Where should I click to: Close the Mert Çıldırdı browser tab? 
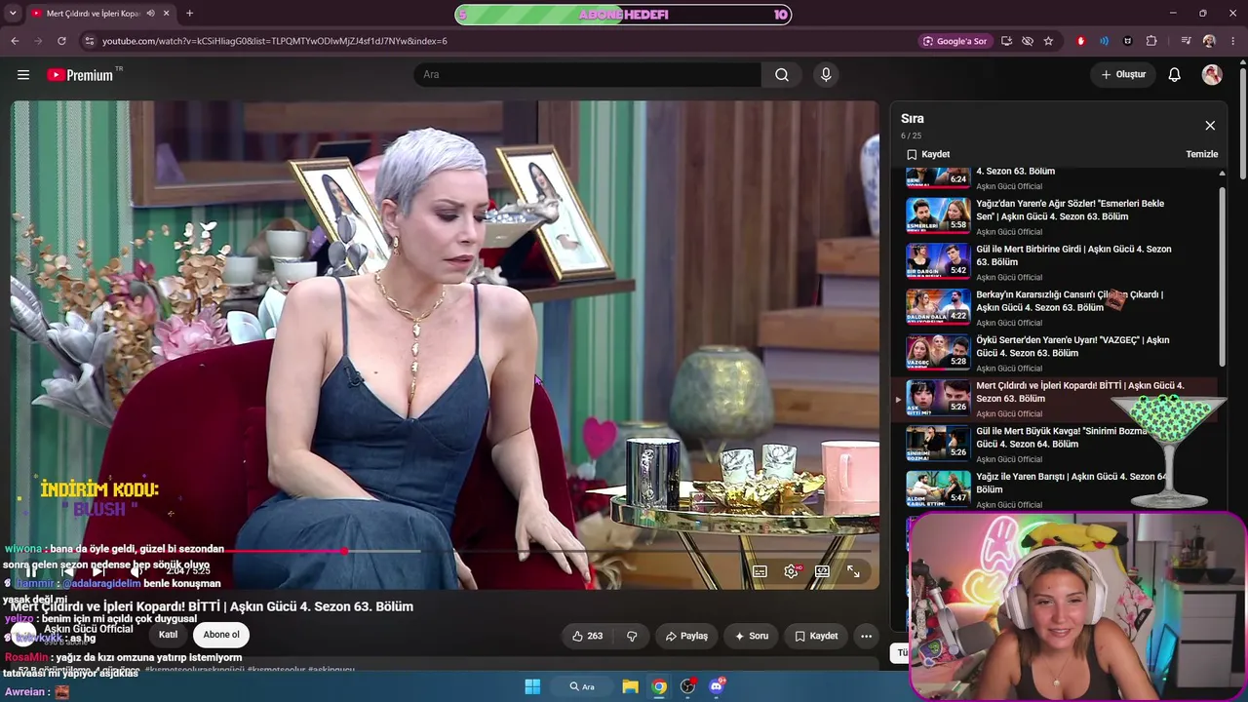point(167,14)
